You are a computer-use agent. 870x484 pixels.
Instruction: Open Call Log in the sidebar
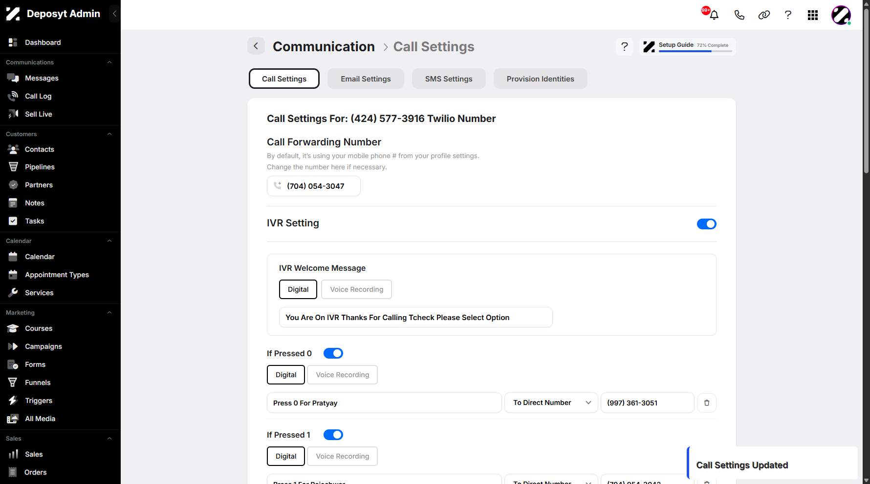point(38,96)
